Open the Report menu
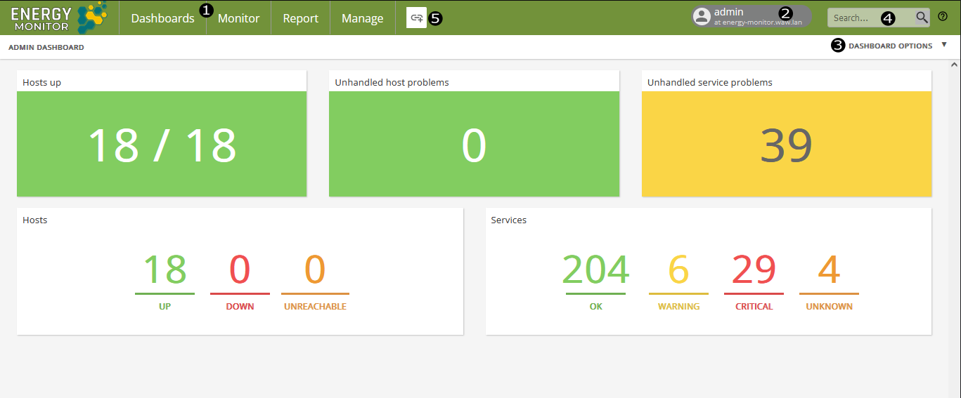Screen dimensions: 961x398 tap(300, 18)
